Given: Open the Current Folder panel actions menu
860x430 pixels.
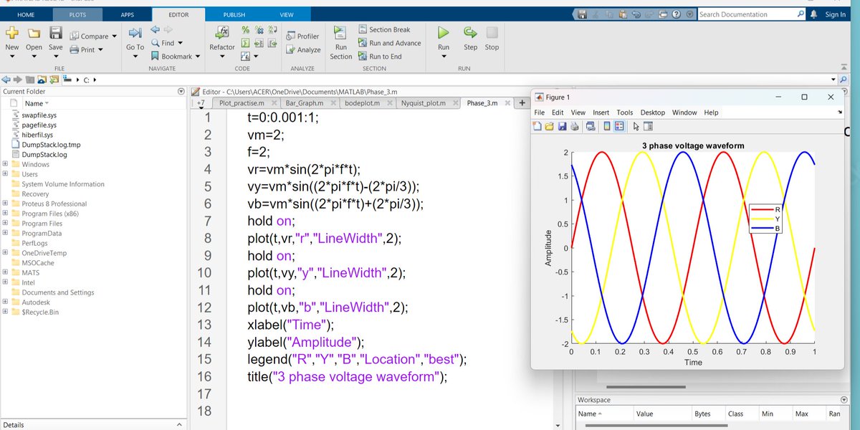Looking at the screenshot, I should pos(181,92).
